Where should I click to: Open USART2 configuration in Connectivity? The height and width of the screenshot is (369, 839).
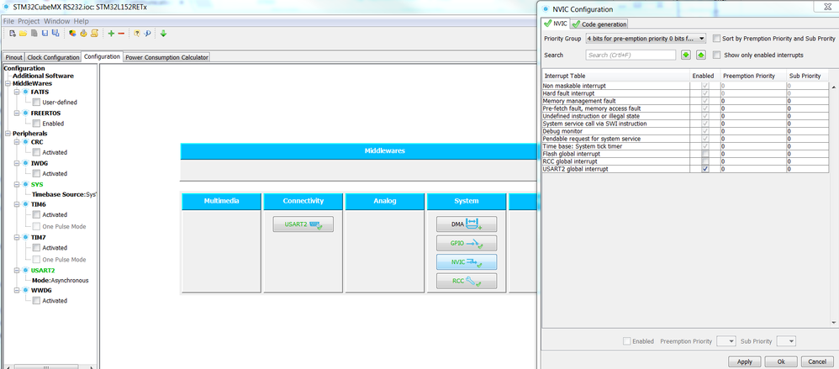303,224
